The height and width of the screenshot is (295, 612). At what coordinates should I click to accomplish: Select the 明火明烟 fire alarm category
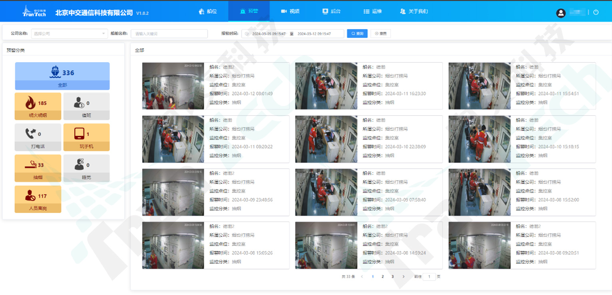coord(38,106)
